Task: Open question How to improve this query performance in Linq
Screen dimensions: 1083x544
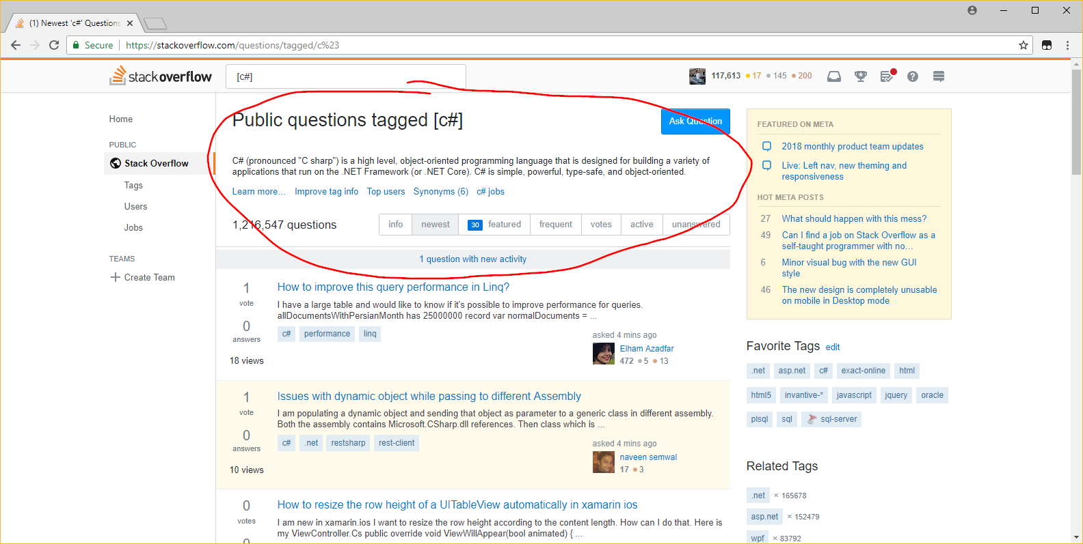Action: [x=393, y=287]
